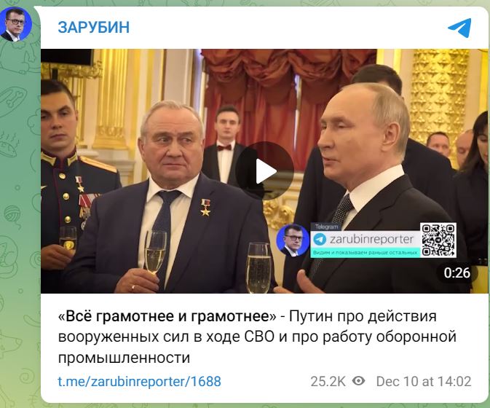Image resolution: width=490 pixels, height=408 pixels.
Task: Click the QR code in the video overlay
Action: (438, 240)
